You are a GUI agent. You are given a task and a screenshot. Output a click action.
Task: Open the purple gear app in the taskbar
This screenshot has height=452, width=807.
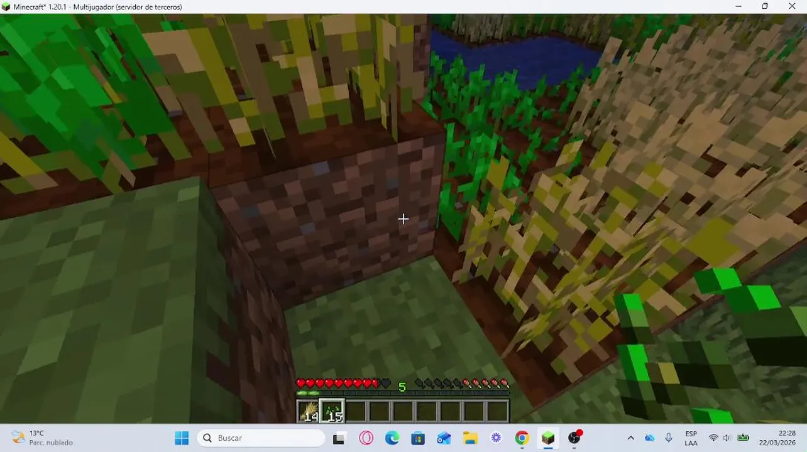point(496,438)
